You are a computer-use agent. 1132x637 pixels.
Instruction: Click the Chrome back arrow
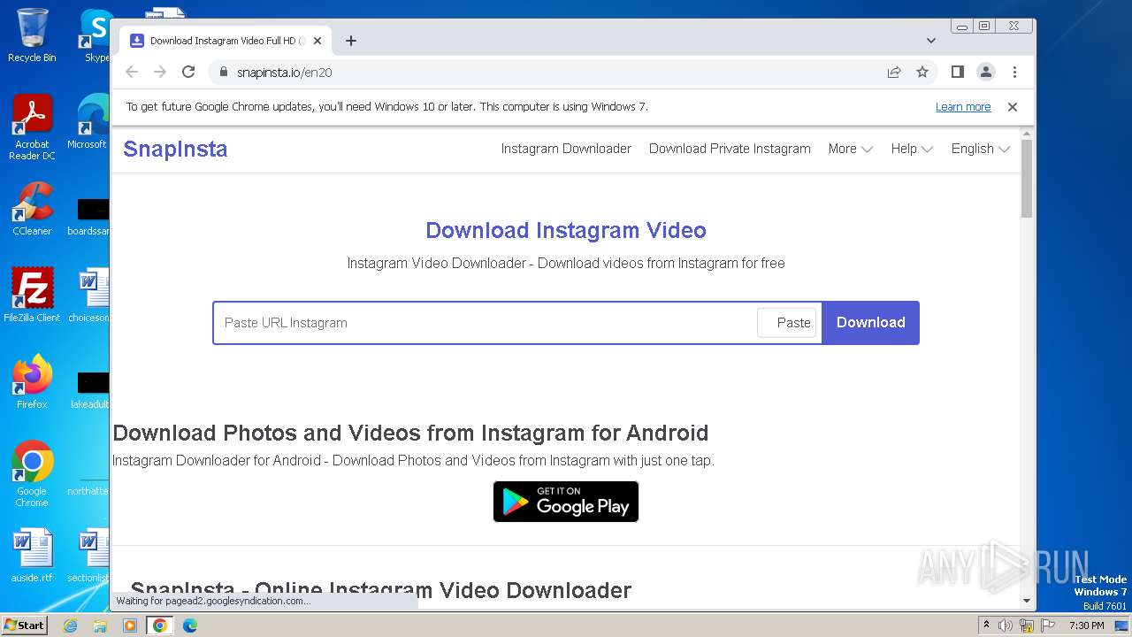132,72
